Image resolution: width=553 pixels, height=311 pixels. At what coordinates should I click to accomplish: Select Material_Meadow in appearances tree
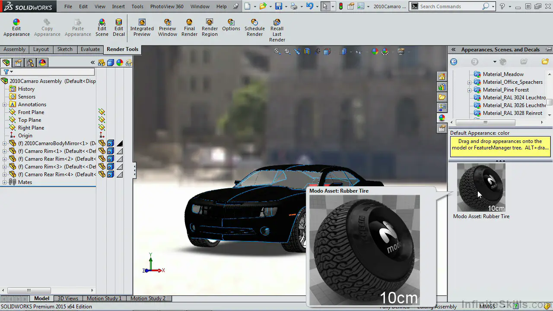click(503, 74)
